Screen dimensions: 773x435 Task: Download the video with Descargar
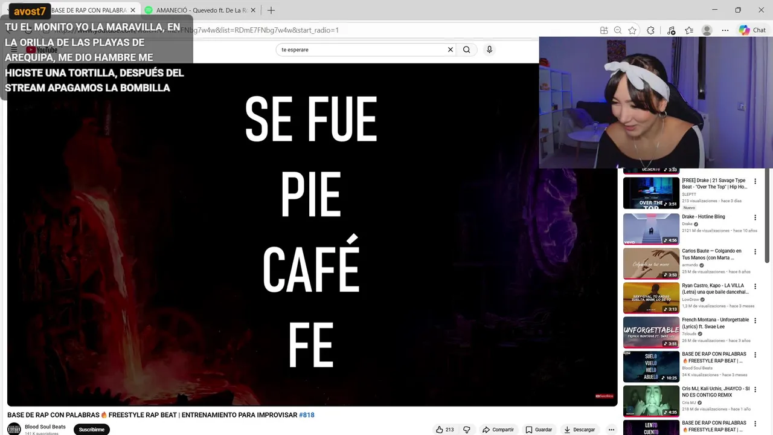(580, 430)
